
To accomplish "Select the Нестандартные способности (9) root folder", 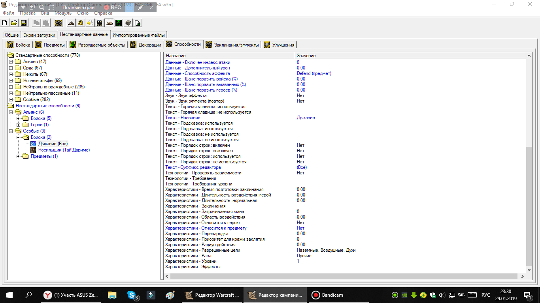I will click(48, 106).
